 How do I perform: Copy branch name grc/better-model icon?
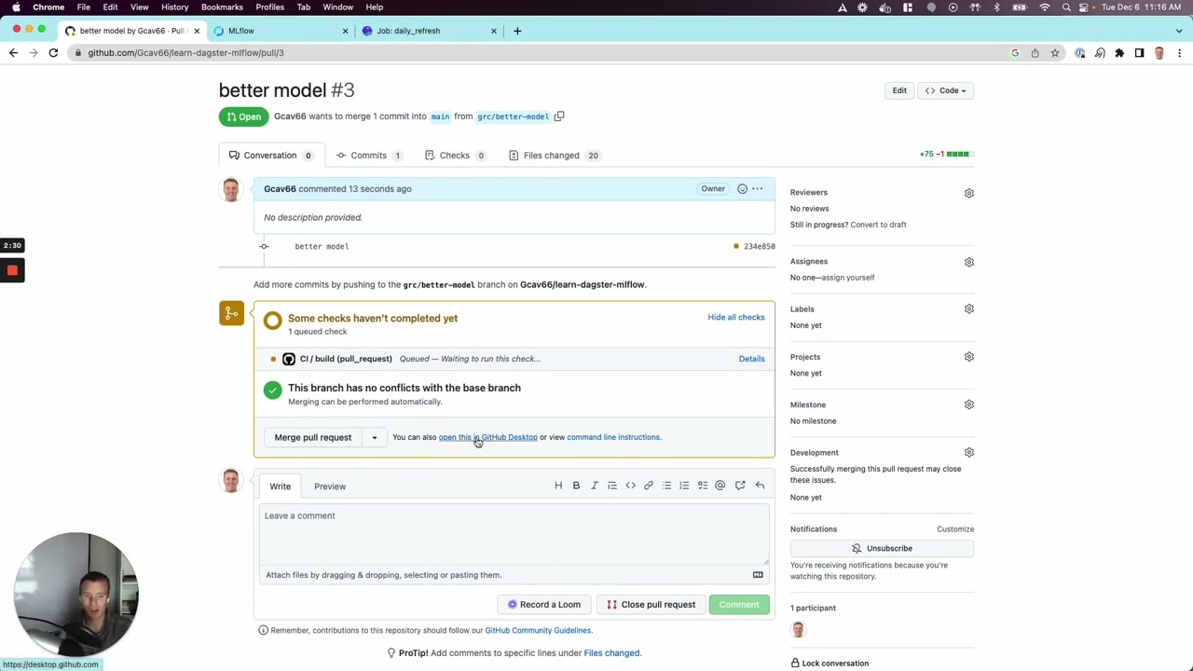click(x=559, y=116)
